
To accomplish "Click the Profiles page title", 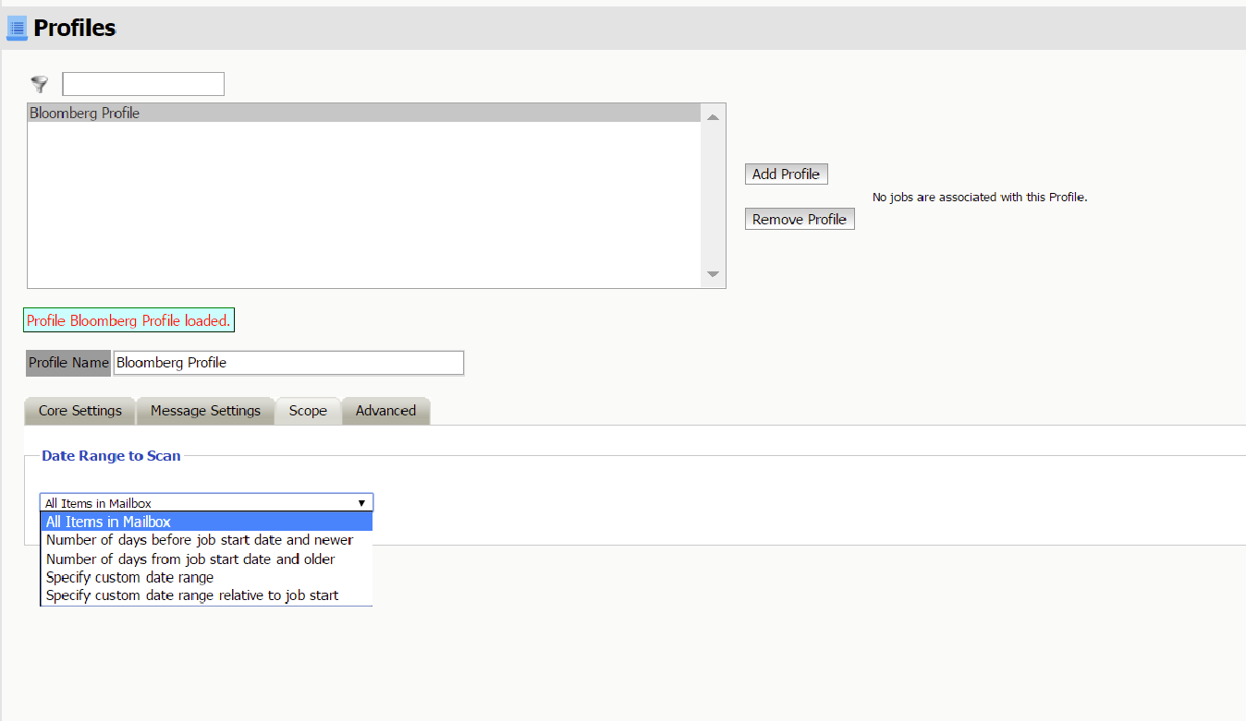I will (75, 29).
